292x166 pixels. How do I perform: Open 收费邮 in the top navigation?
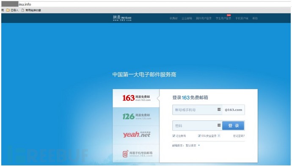(174, 18)
